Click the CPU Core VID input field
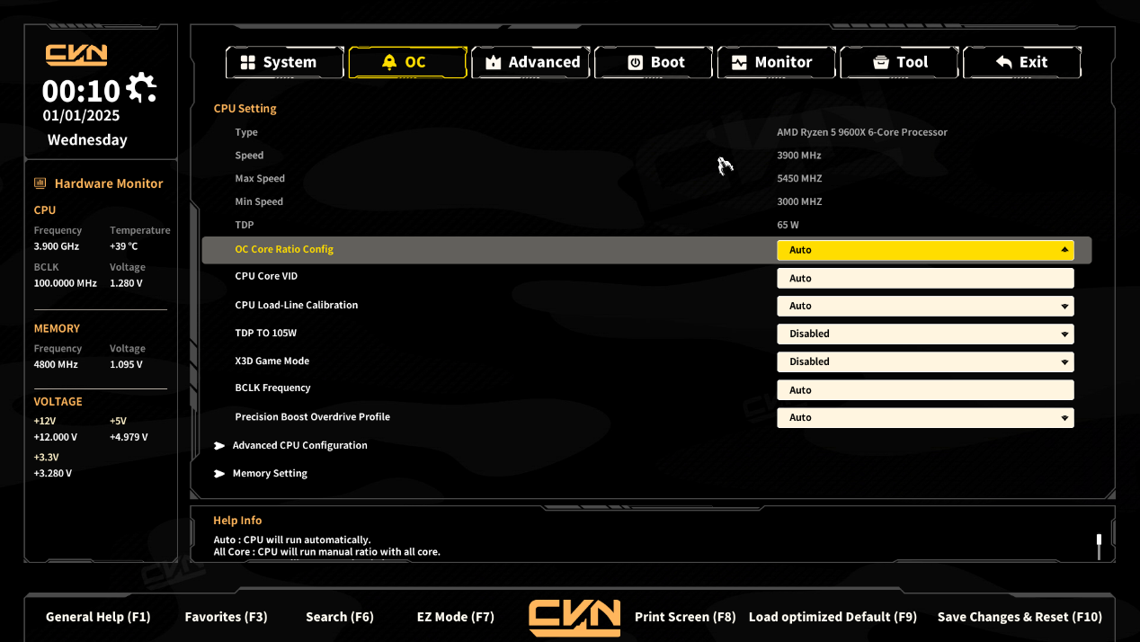Image resolution: width=1140 pixels, height=642 pixels. [925, 279]
